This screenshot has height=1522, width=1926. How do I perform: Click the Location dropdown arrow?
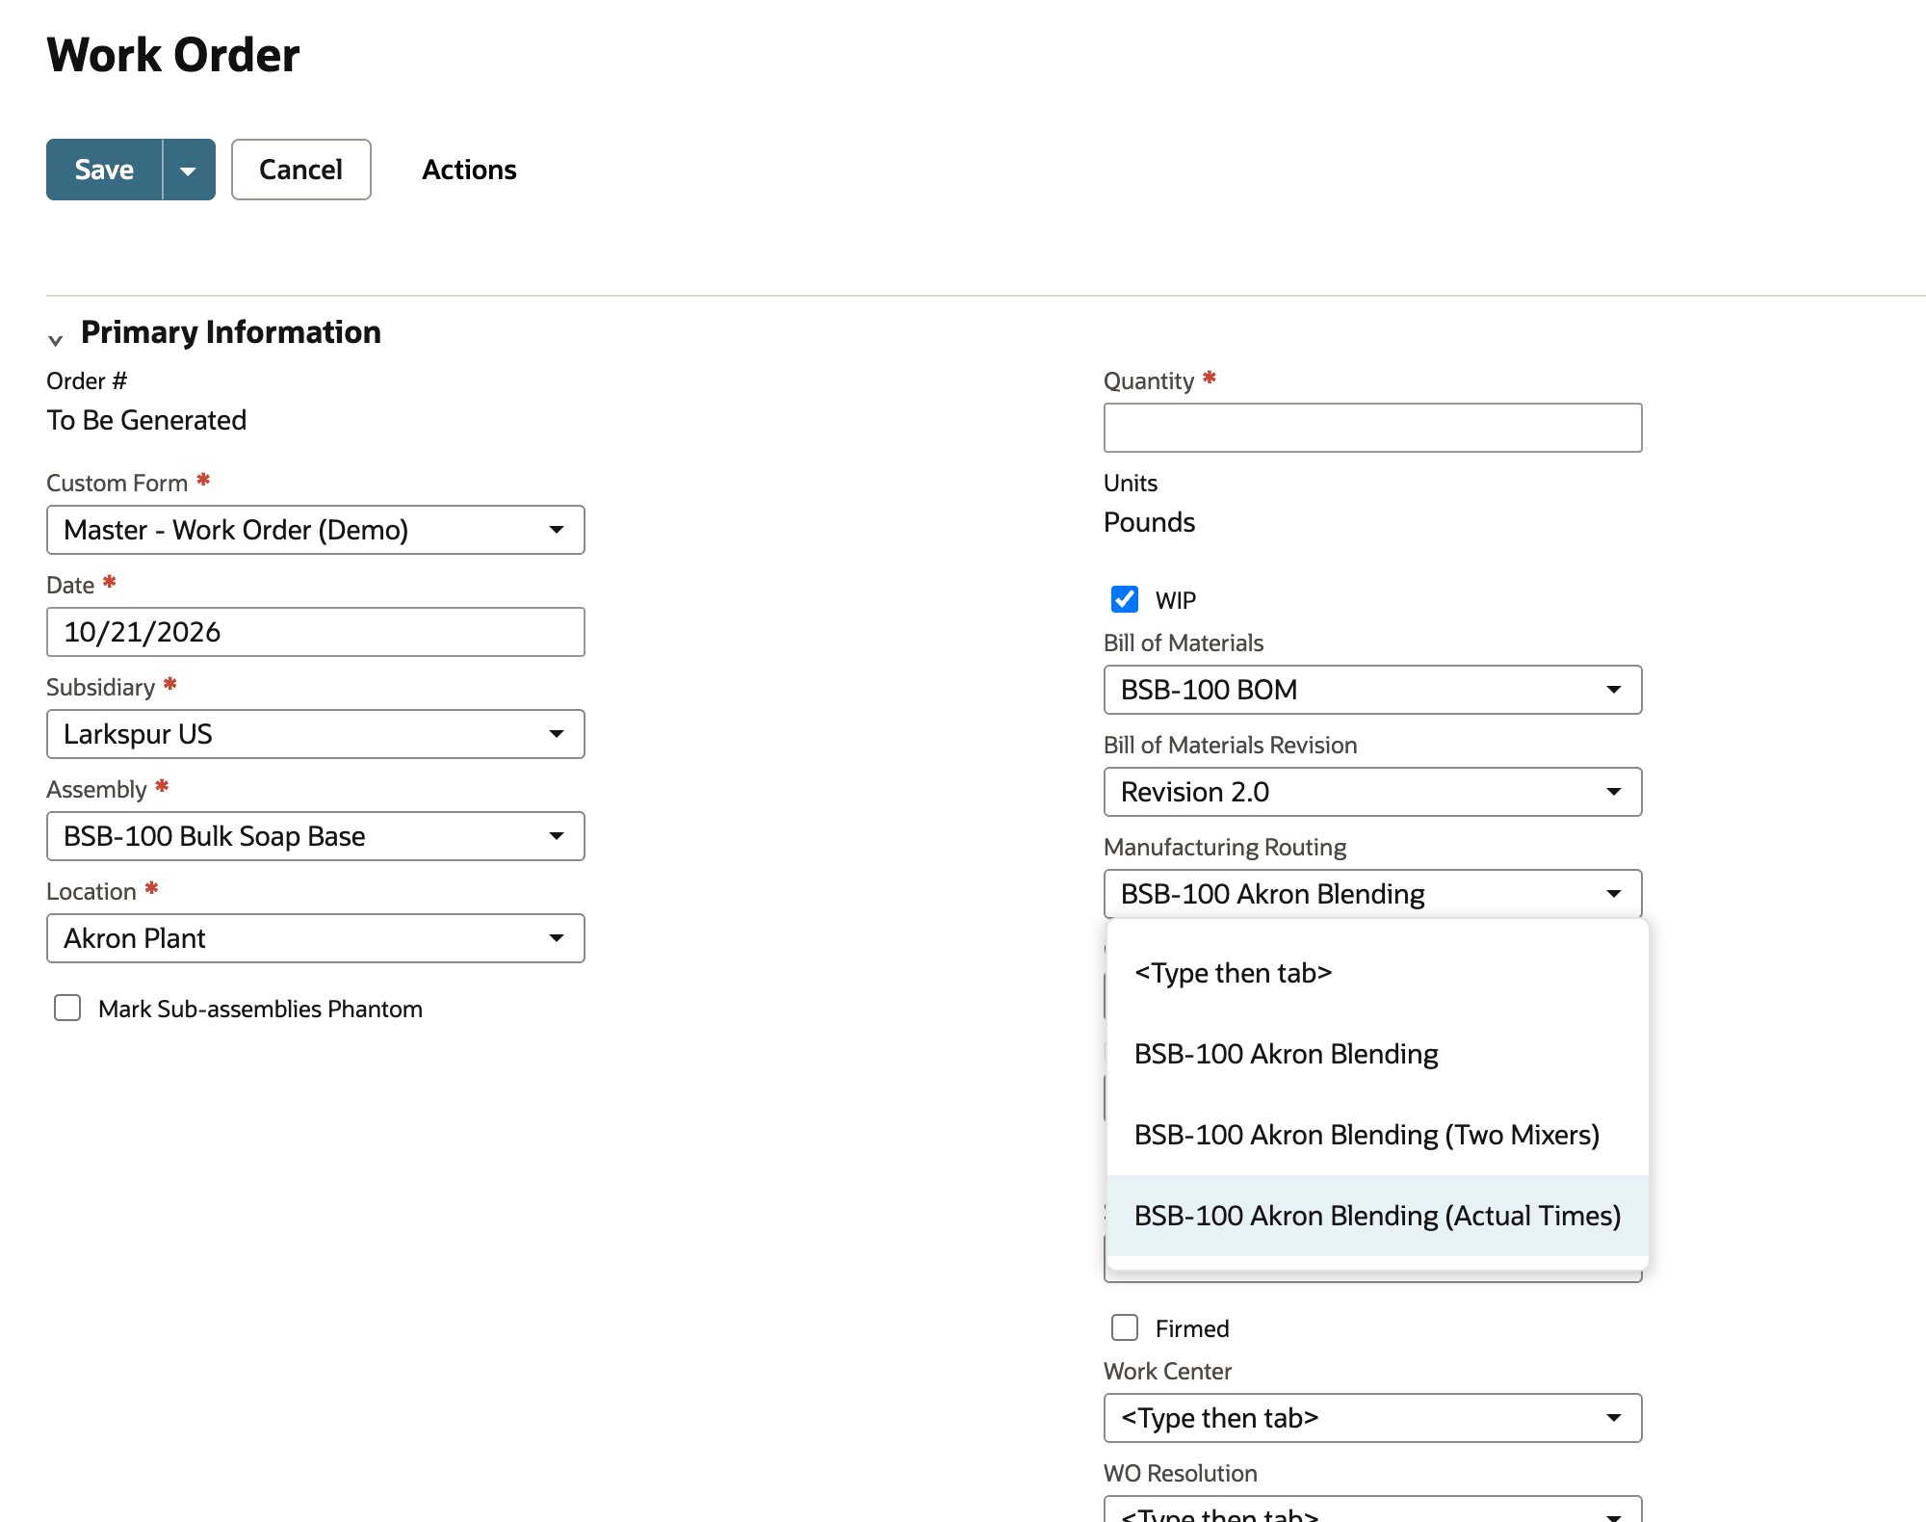[556, 938]
